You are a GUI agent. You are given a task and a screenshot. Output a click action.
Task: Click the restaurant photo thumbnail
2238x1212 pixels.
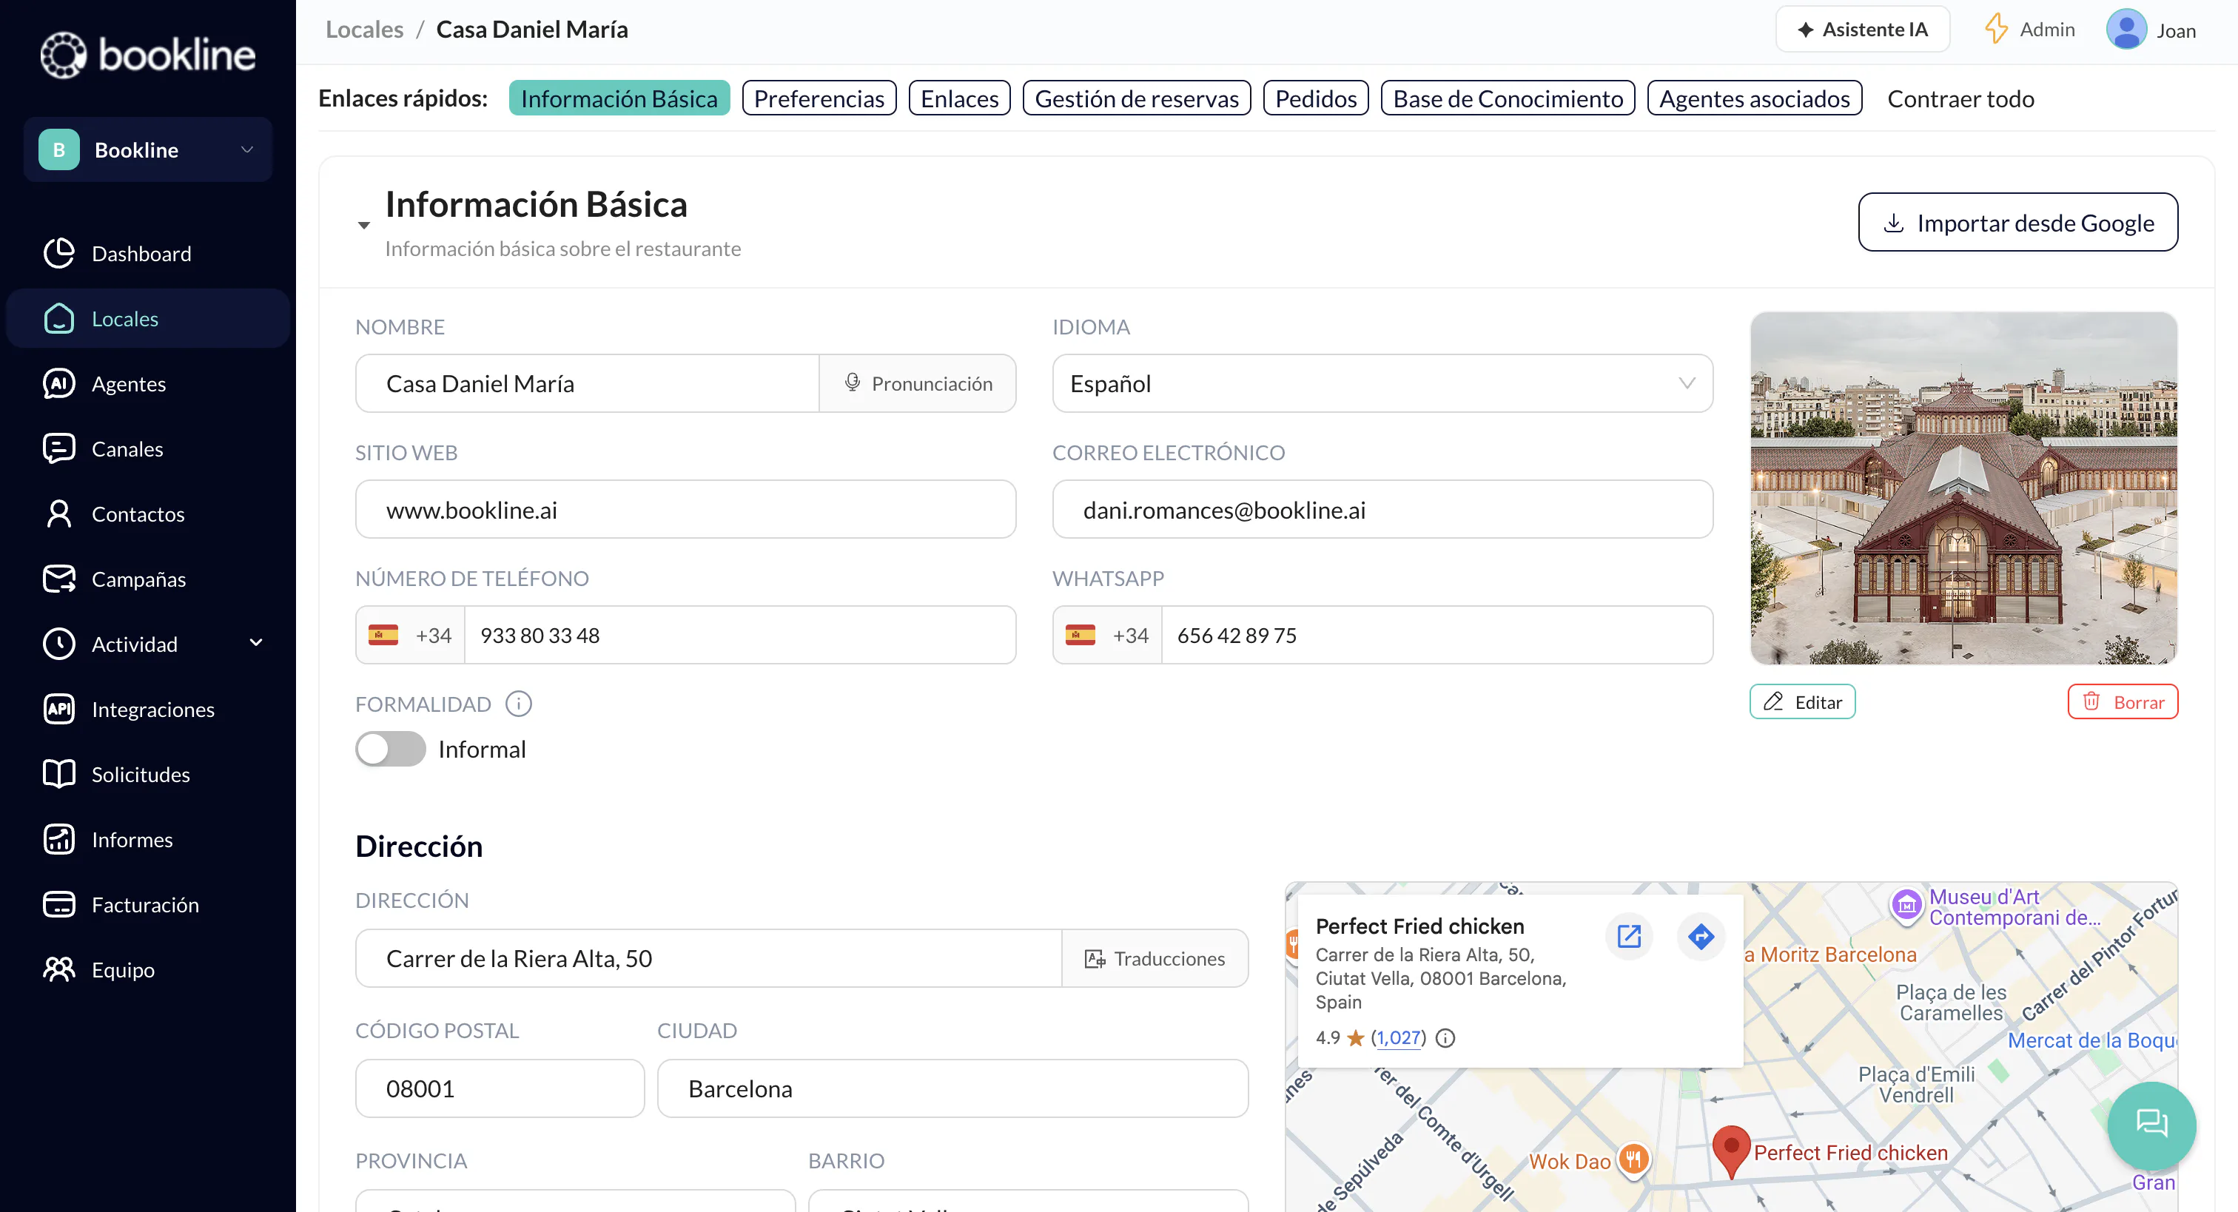pyautogui.click(x=1963, y=488)
